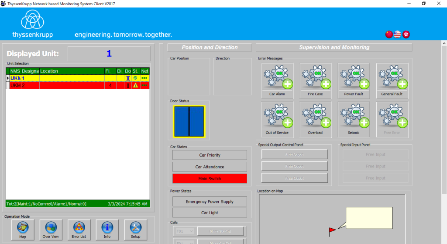Screen dimensions: 447x244
Task: Click the Overload status icon
Action: point(315,119)
